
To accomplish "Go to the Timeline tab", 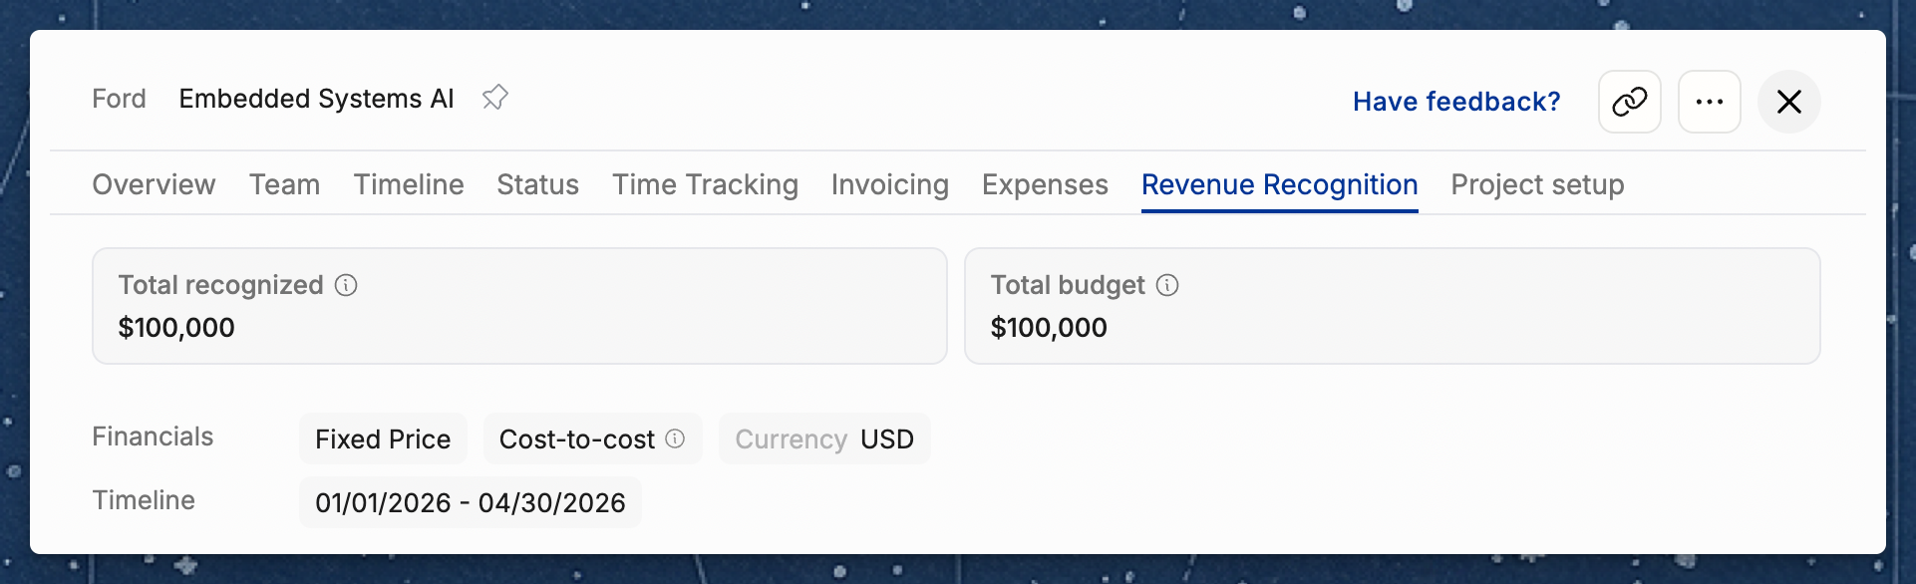I will [409, 184].
